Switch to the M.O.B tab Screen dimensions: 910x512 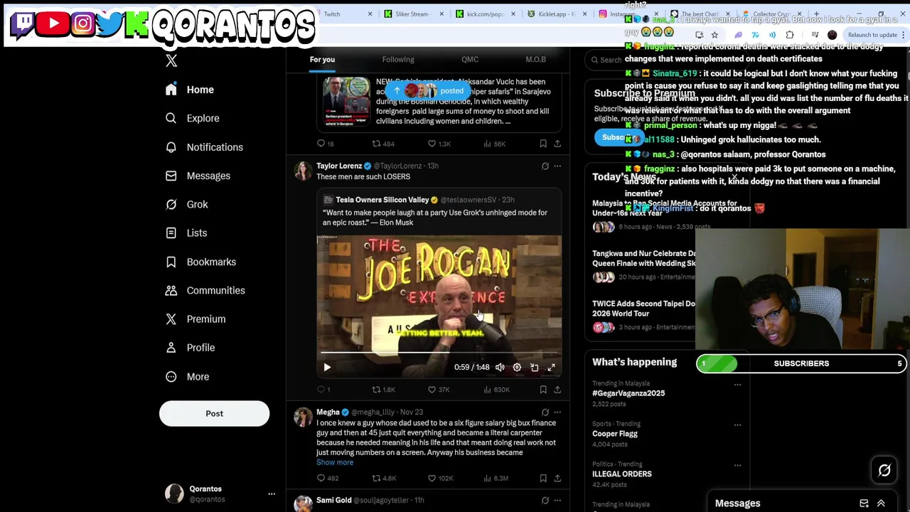pos(535,60)
